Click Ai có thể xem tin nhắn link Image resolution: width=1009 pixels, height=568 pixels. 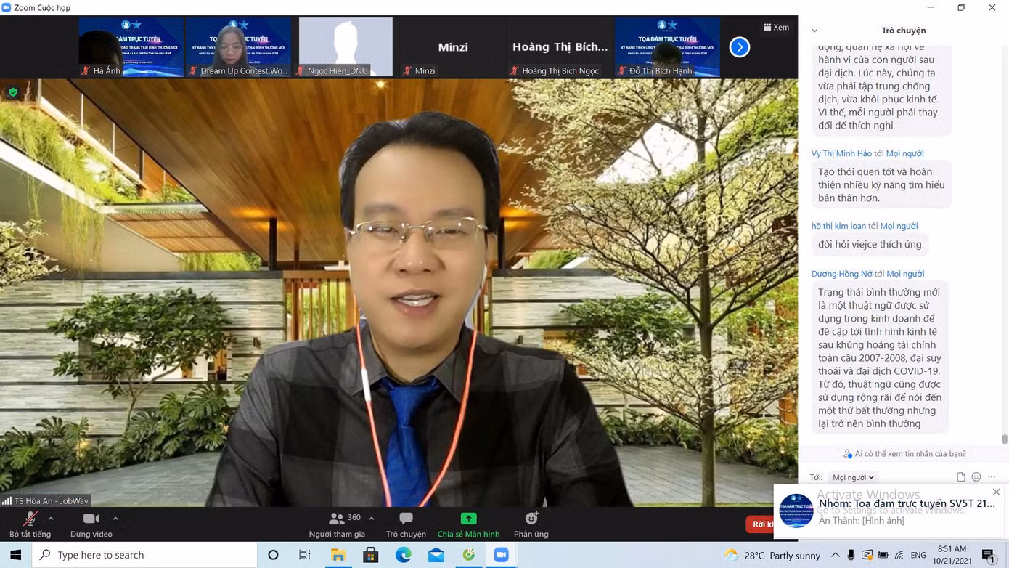click(x=904, y=453)
